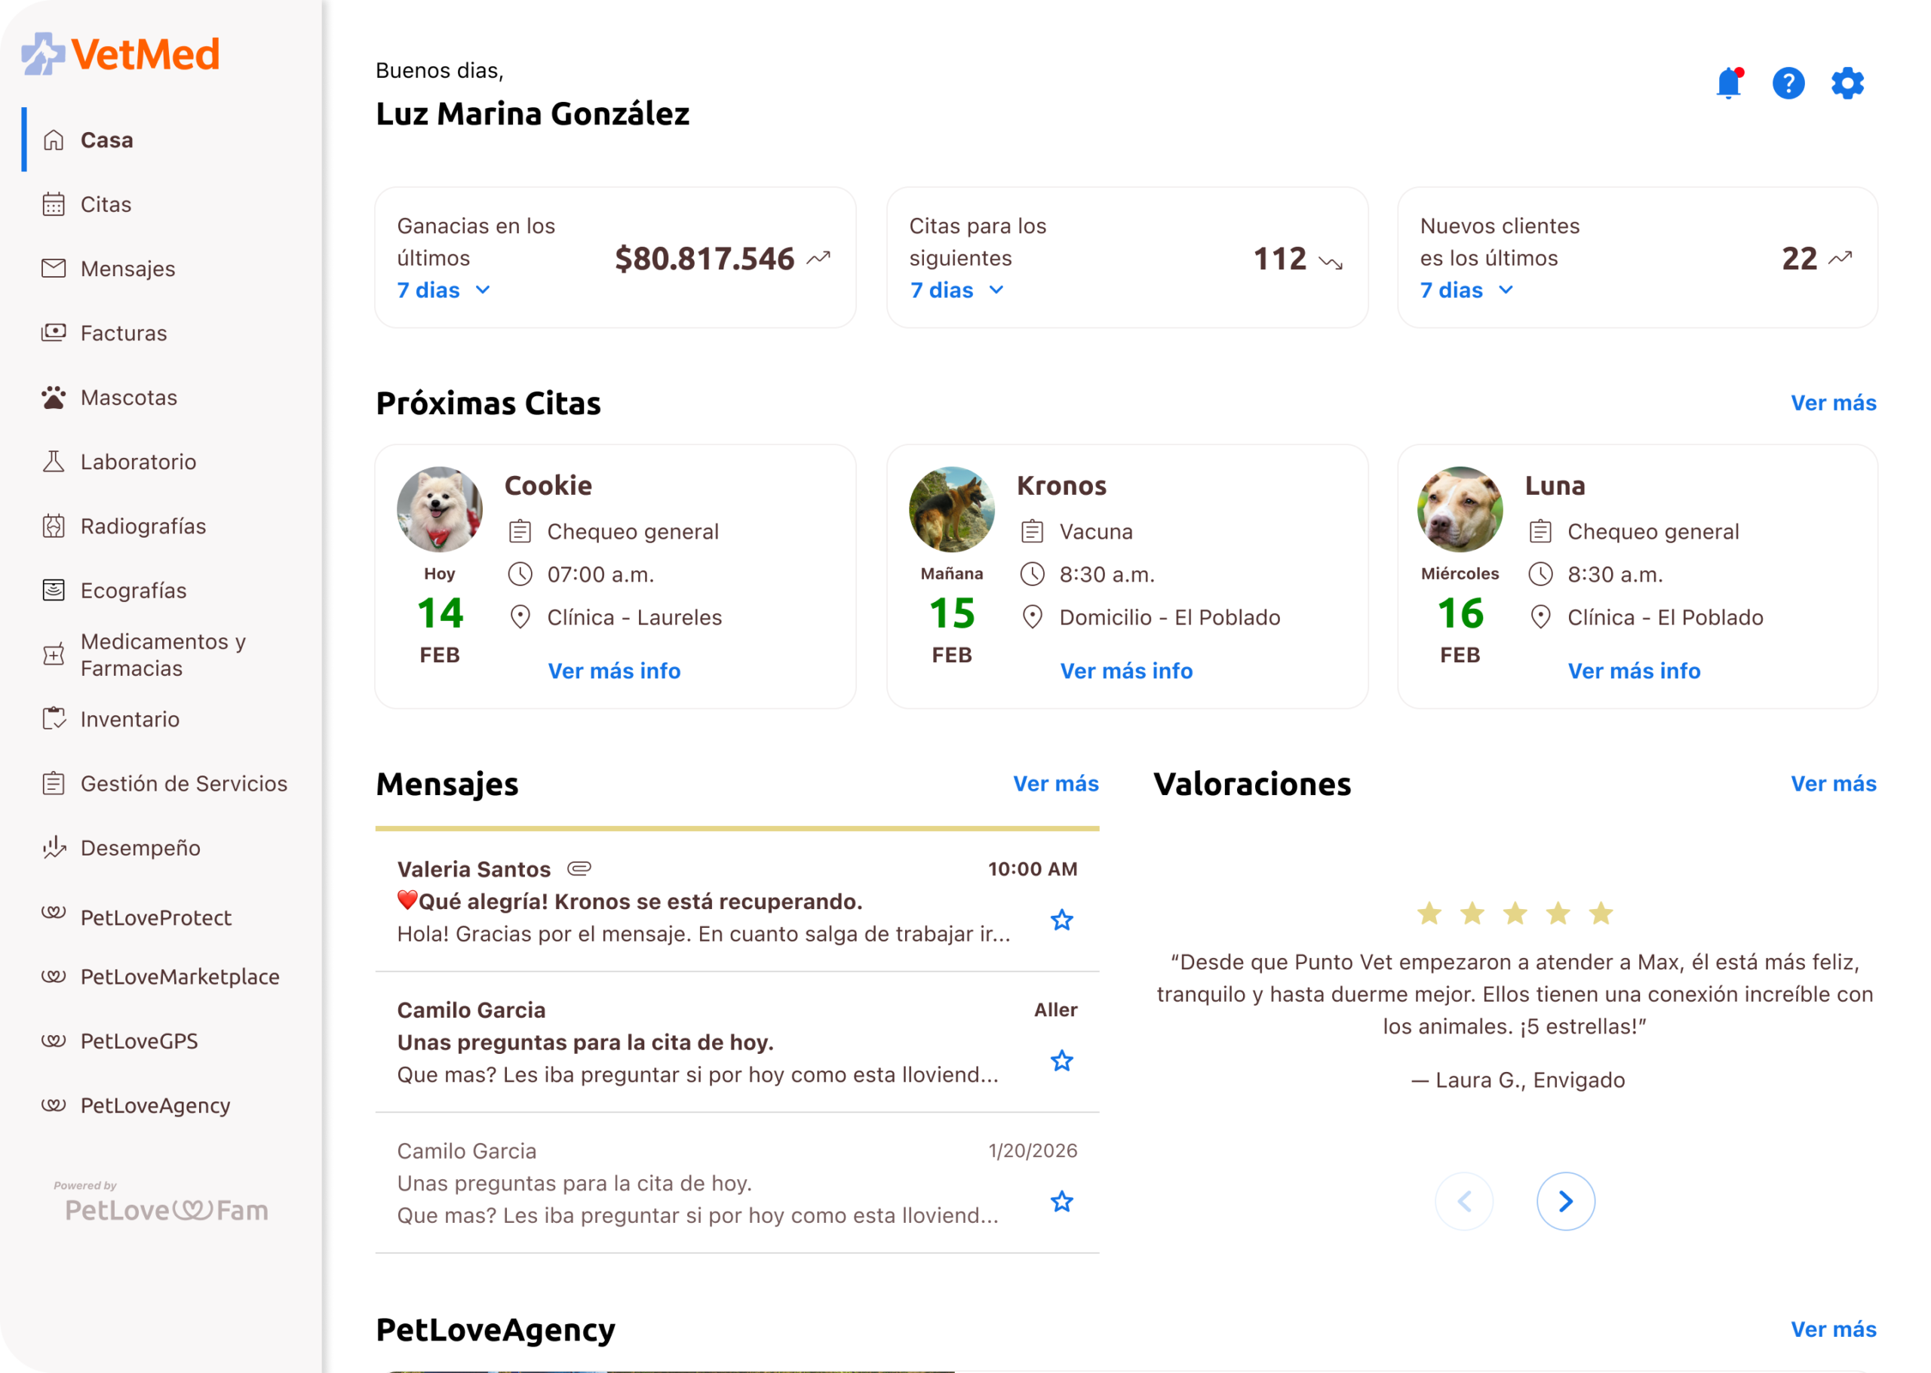The height and width of the screenshot is (1373, 1931).
Task: Click the help question mark icon
Action: coord(1788,84)
